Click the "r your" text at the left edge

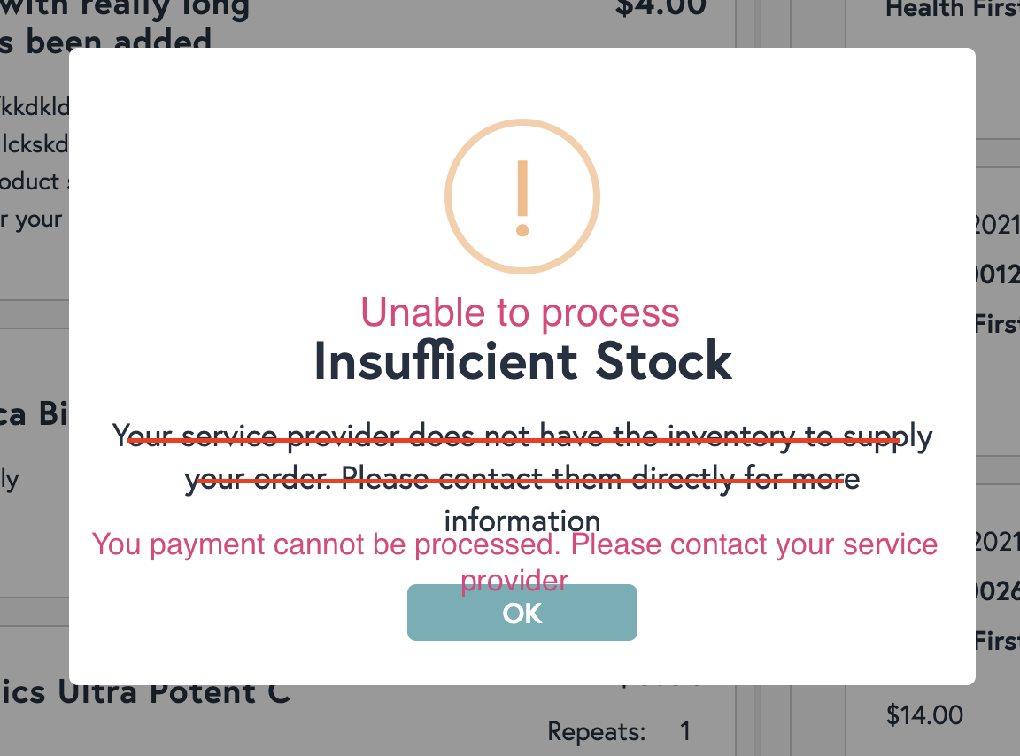click(x=32, y=219)
